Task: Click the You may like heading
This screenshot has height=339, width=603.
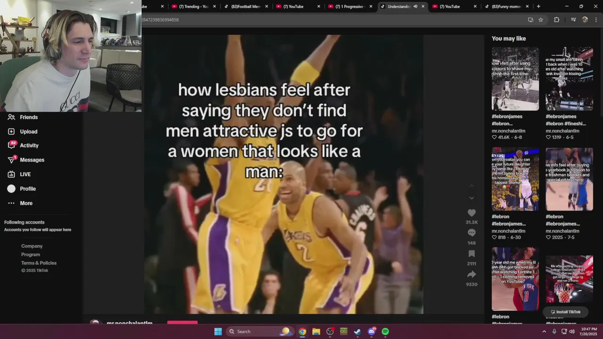Action: point(509,39)
